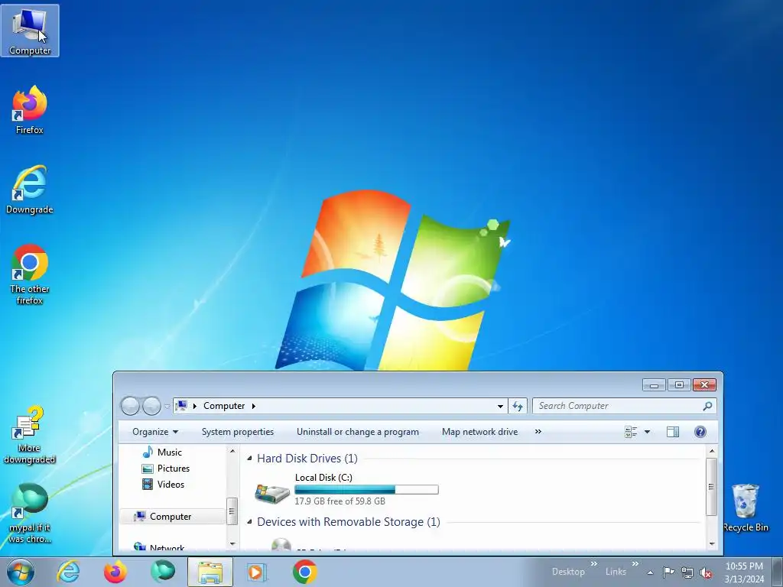Go back in the Explorer window

[130, 406]
